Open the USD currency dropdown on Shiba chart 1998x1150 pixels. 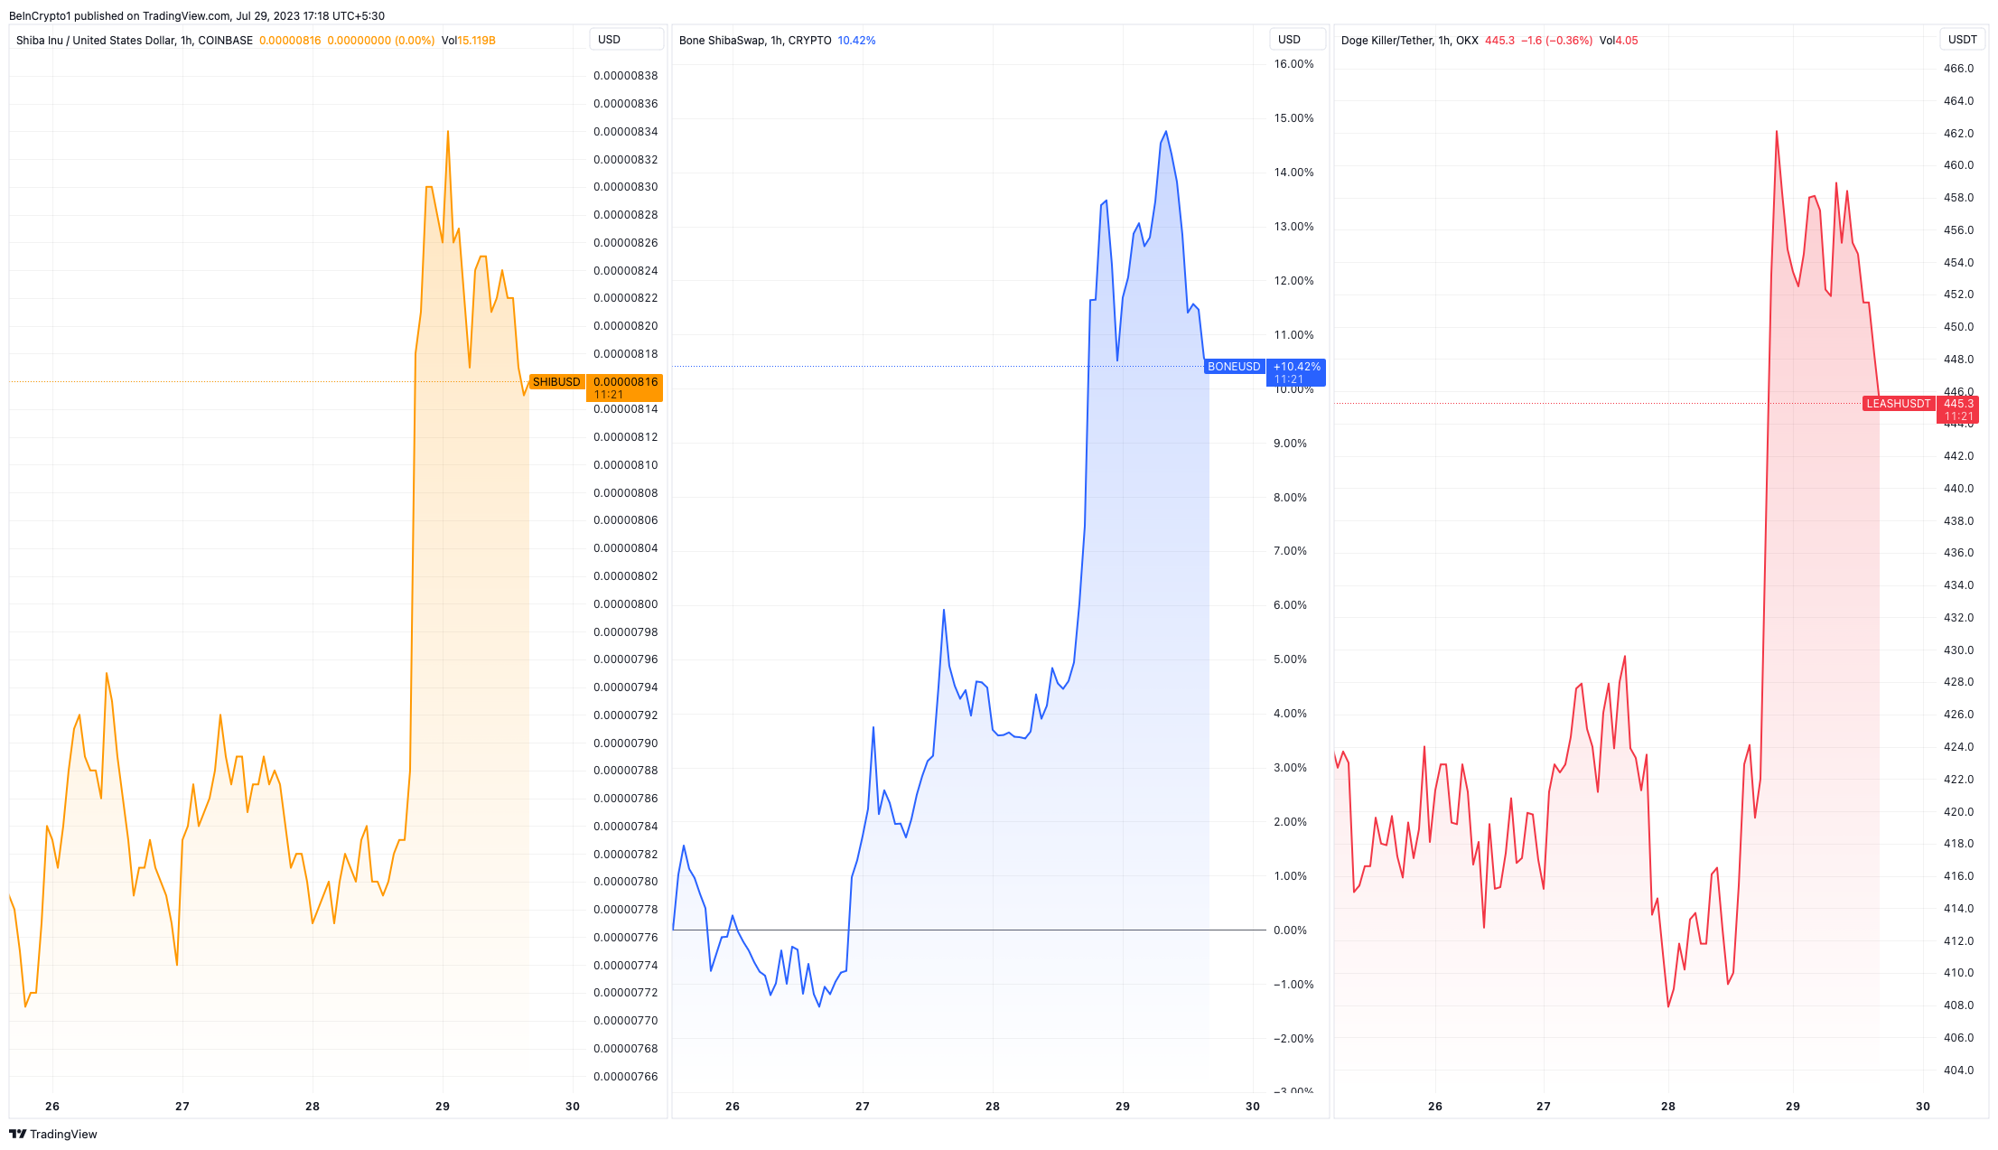(626, 40)
